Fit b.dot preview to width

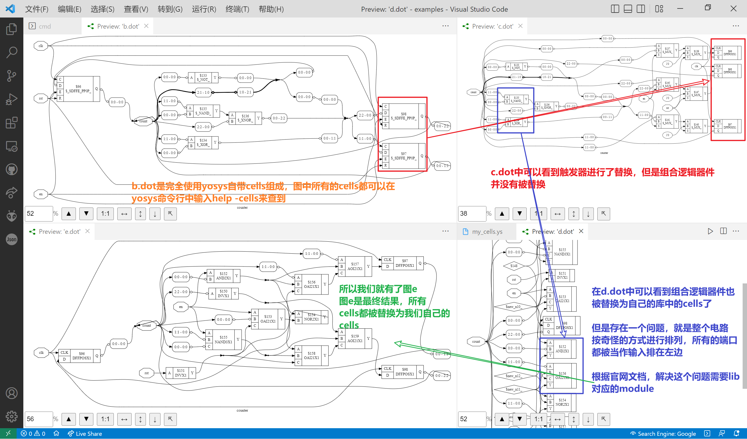point(124,214)
